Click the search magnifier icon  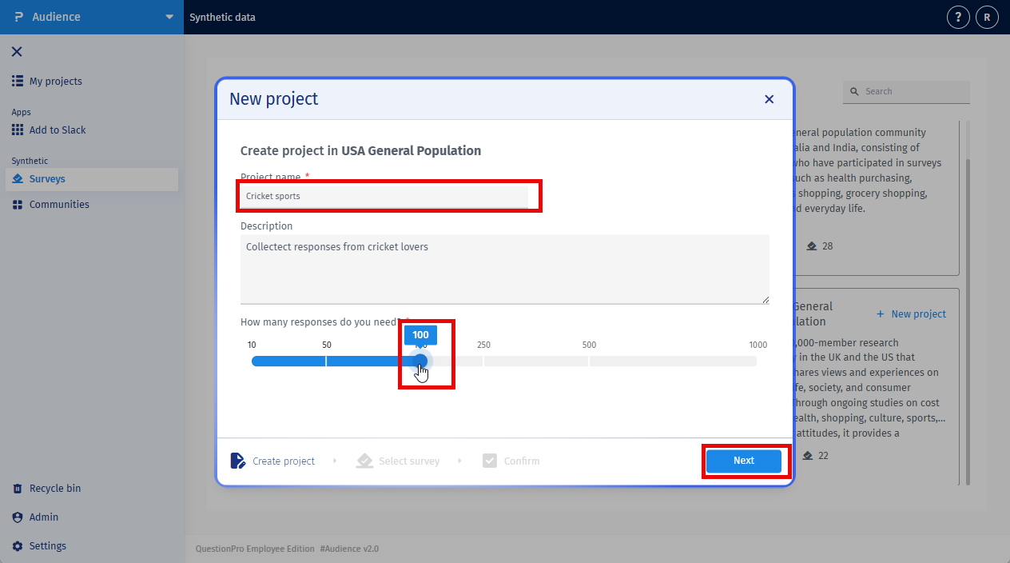coord(854,91)
